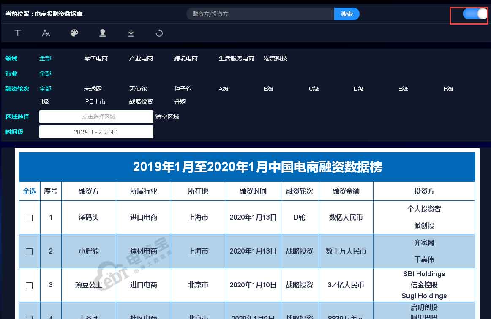Click the 数千万人民币 amount cell
This screenshot has width=491, height=319.
(346, 251)
